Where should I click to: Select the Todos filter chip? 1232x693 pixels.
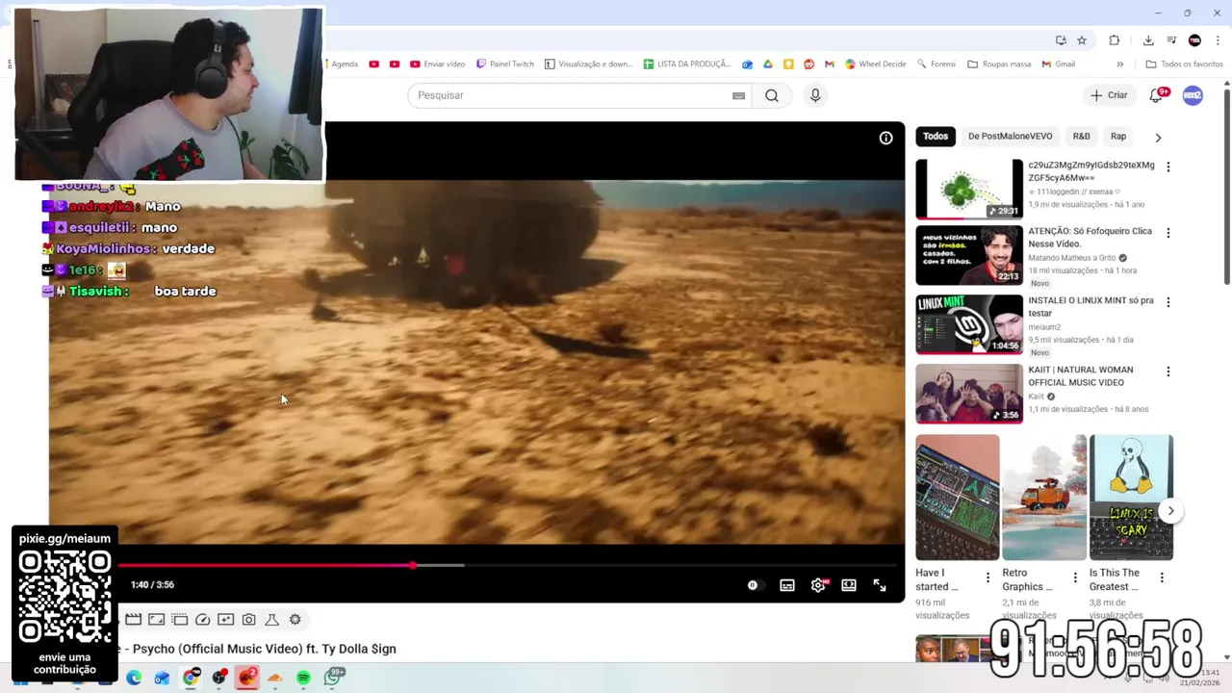pos(936,137)
